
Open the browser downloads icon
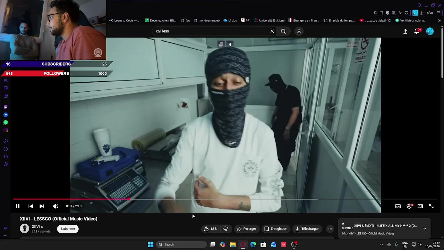[421, 13]
